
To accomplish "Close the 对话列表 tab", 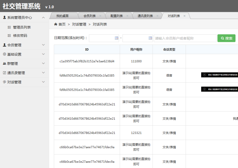I will pyautogui.click(x=184, y=16).
